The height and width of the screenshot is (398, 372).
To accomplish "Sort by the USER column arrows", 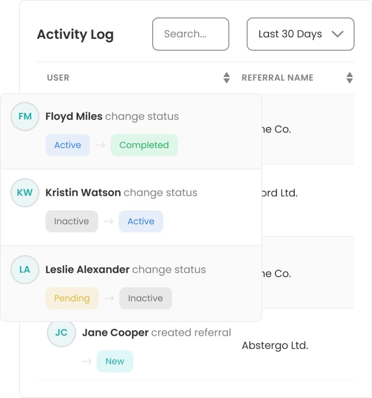I will click(x=226, y=78).
